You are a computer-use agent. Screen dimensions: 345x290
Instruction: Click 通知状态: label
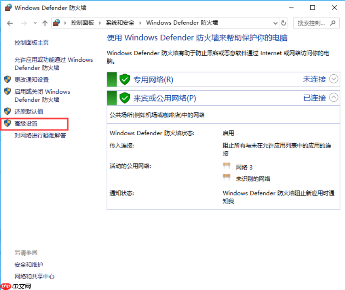(122, 193)
